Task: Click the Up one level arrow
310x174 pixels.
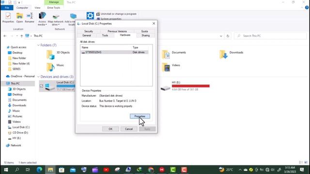Action: 21,36
